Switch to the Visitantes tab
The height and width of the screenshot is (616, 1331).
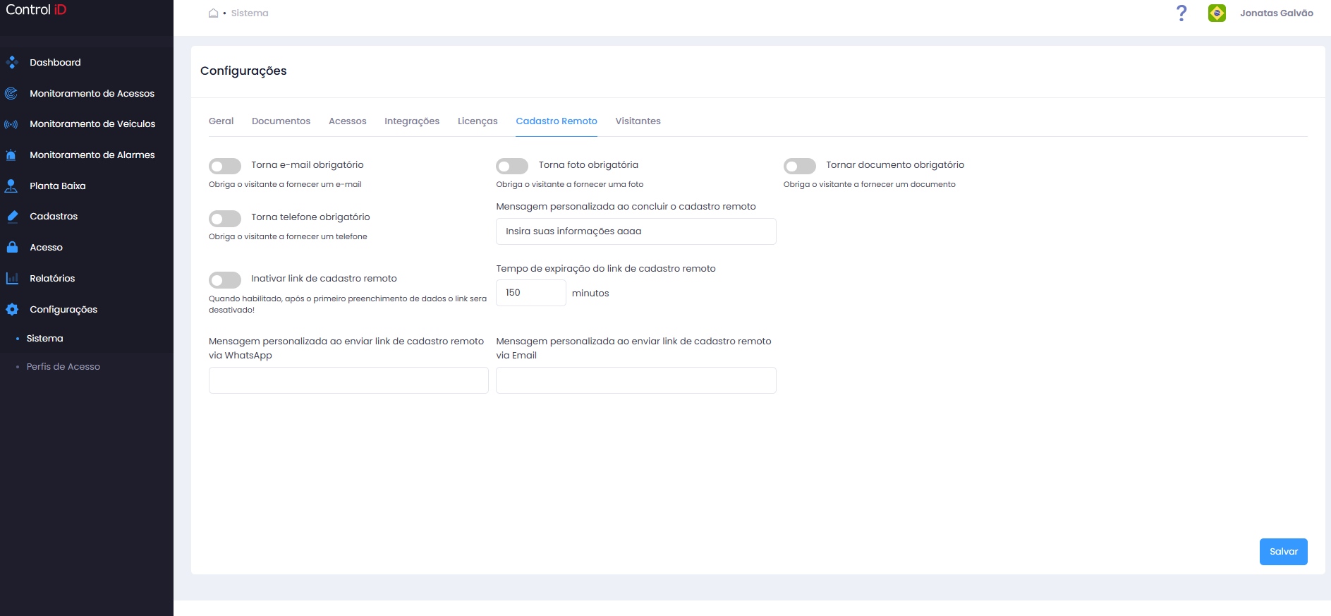pyautogui.click(x=638, y=121)
